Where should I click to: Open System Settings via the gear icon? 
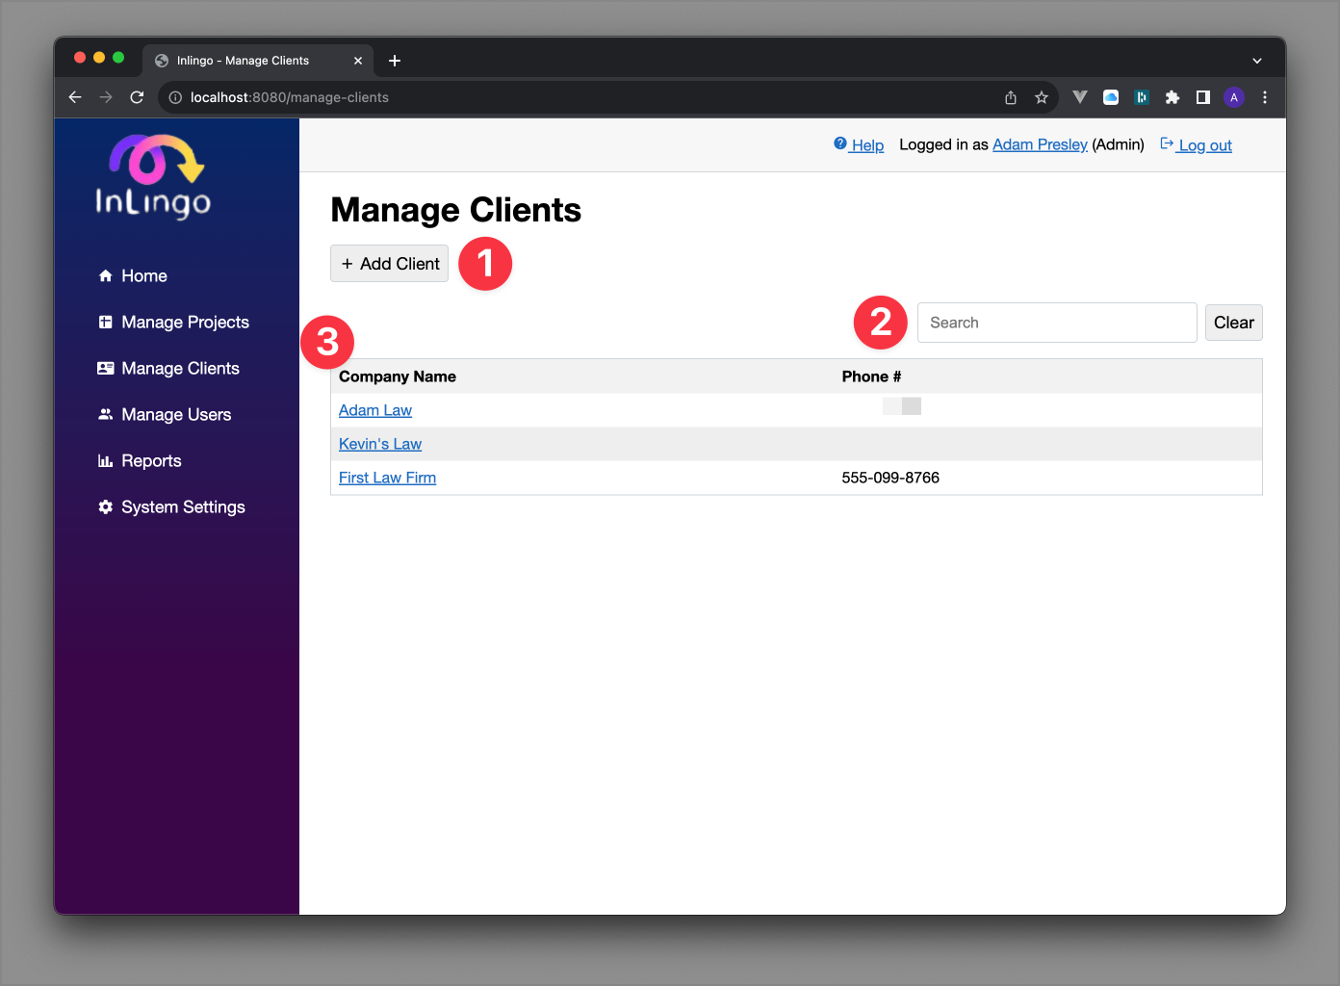104,506
